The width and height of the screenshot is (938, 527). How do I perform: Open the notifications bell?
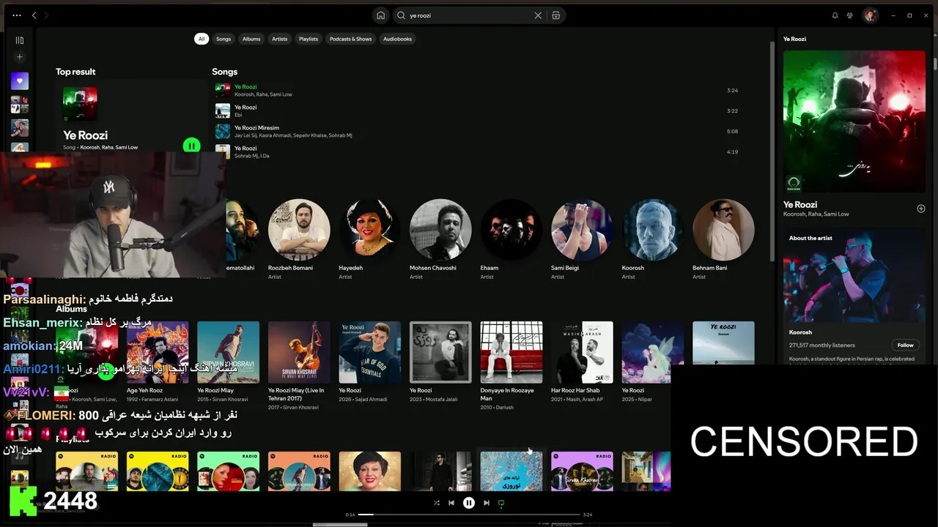pos(835,15)
